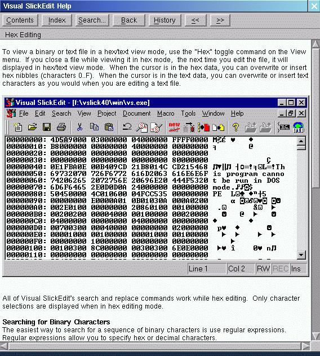Toggle the REC recording indicator
This screenshot has width=320, height=356.
[x=281, y=269]
